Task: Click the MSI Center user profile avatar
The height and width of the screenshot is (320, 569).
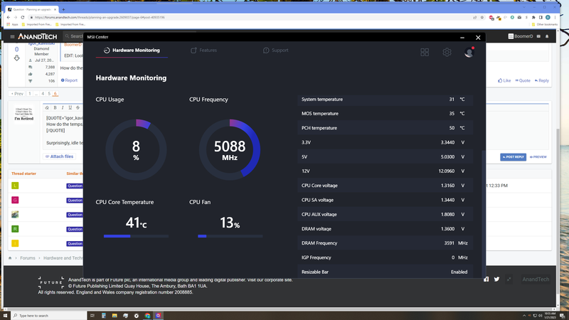Action: pyautogui.click(x=469, y=52)
